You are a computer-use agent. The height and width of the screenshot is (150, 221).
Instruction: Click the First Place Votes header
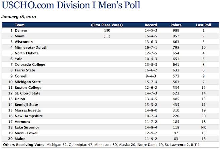[x=107, y=25]
